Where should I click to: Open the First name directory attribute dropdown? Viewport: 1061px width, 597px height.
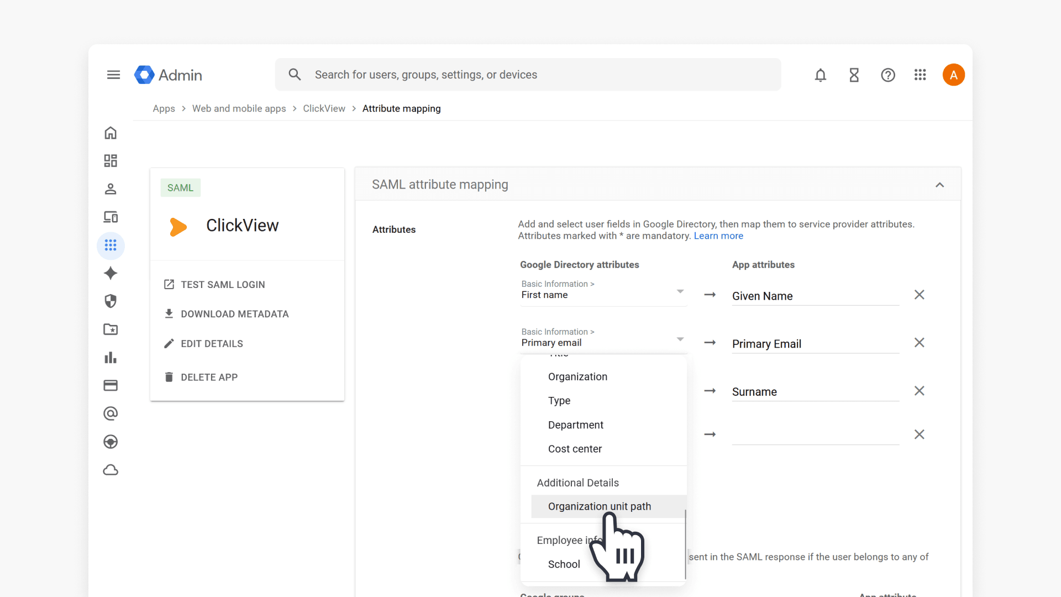pyautogui.click(x=603, y=291)
